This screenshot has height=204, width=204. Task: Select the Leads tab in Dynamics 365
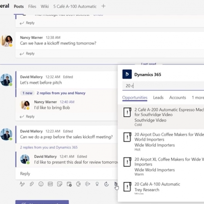(158, 98)
